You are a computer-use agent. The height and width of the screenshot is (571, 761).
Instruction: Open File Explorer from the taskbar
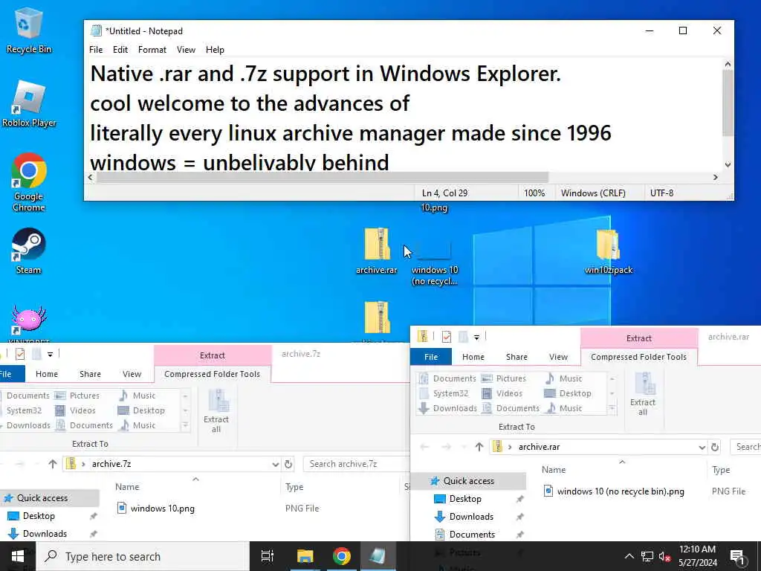(x=305, y=556)
